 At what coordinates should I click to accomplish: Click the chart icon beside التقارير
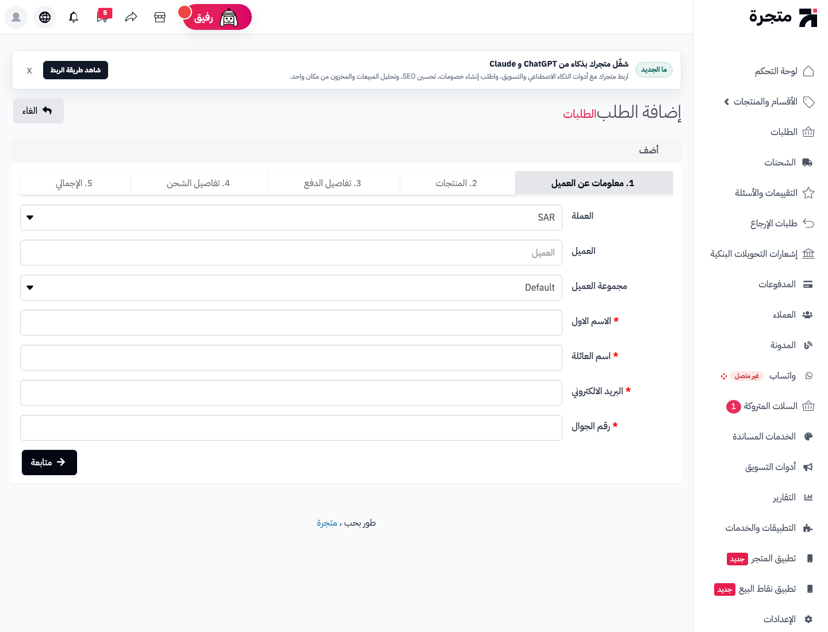[x=808, y=498]
